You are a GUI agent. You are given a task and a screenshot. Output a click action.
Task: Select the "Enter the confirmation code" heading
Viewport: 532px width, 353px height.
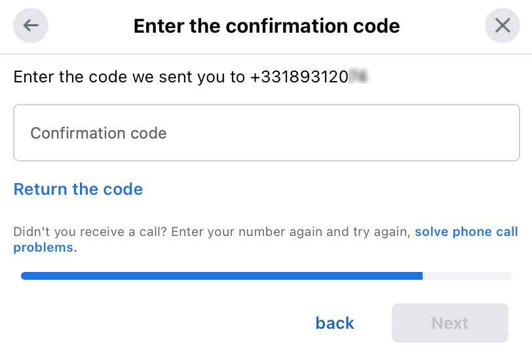click(266, 26)
